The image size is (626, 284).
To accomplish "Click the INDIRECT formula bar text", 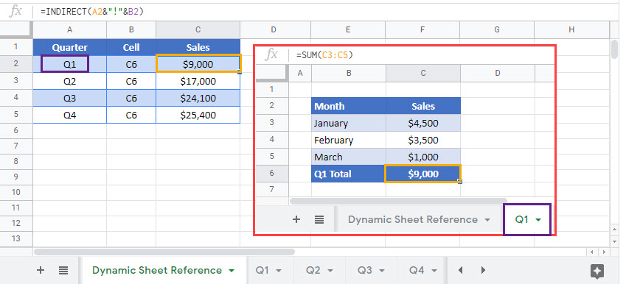I will [x=92, y=12].
